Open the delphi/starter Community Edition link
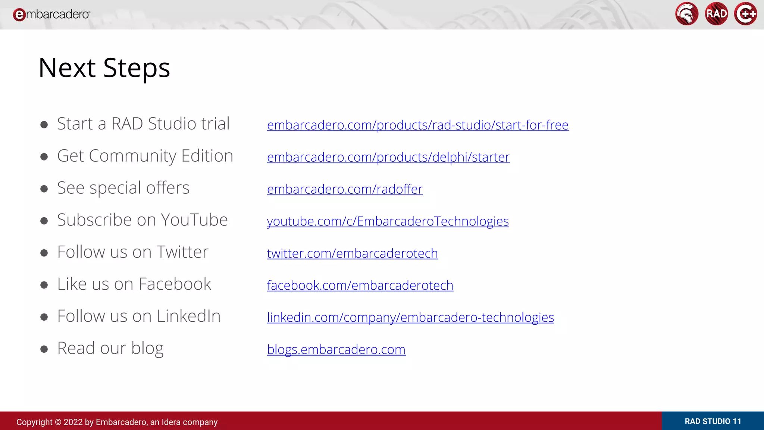764x430 pixels. click(388, 157)
